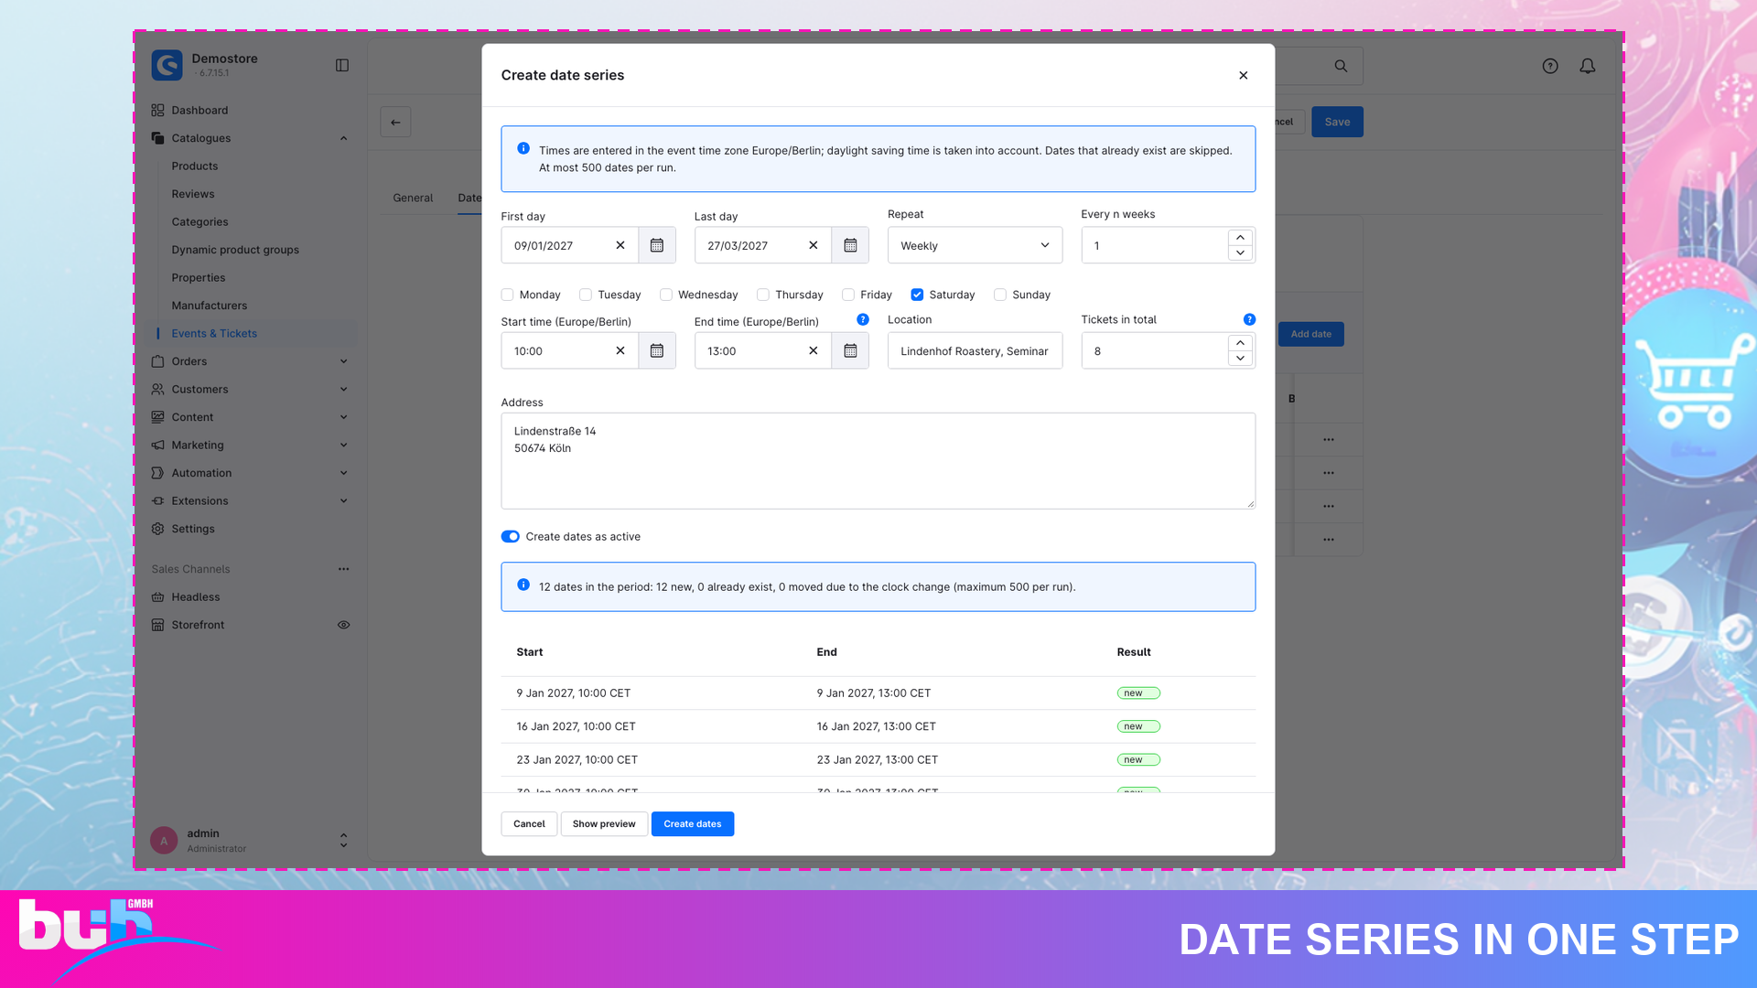
Task: Open the Last day calendar picker
Action: [x=850, y=245]
